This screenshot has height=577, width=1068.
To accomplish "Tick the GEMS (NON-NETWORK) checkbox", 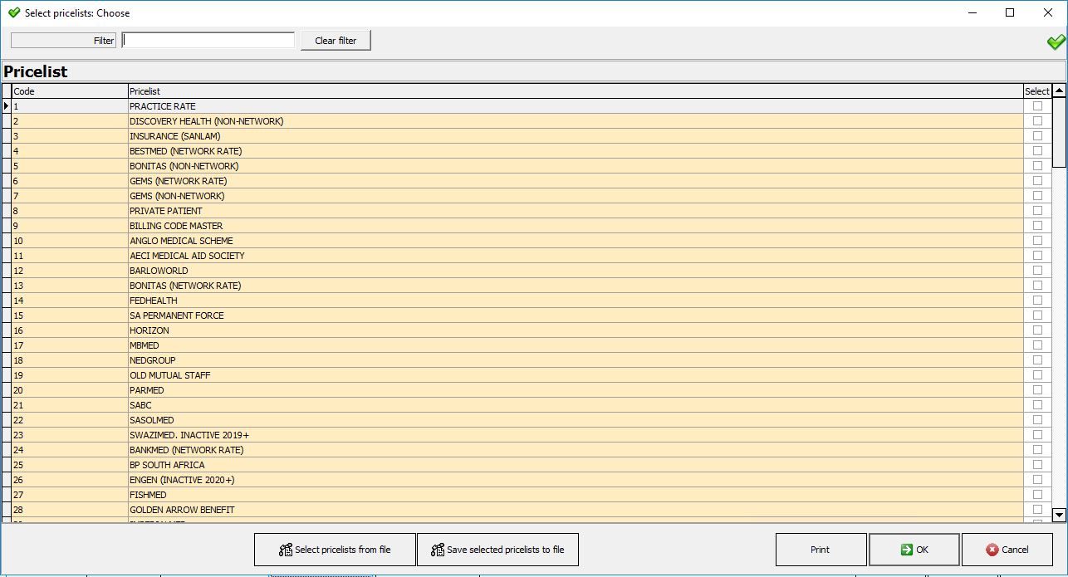I will point(1037,196).
